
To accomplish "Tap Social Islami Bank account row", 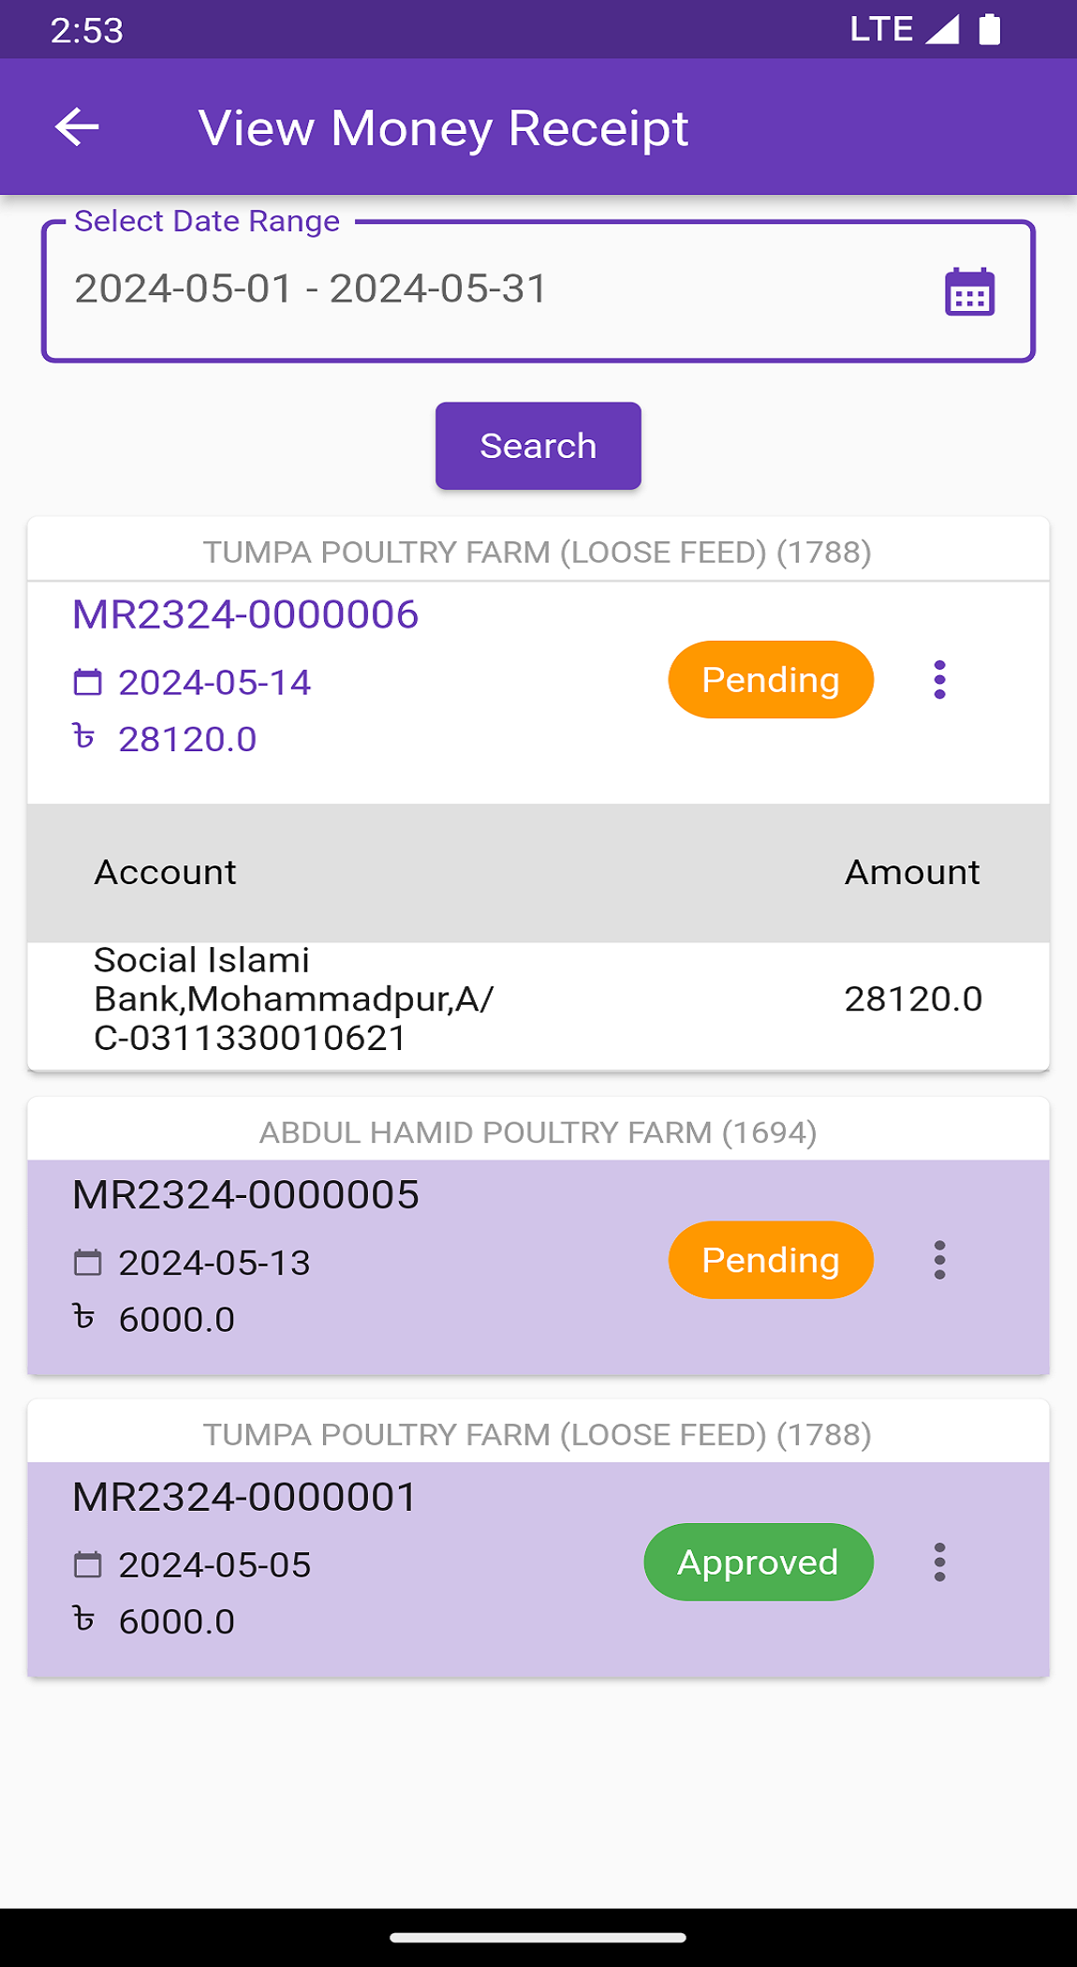I will [x=538, y=999].
